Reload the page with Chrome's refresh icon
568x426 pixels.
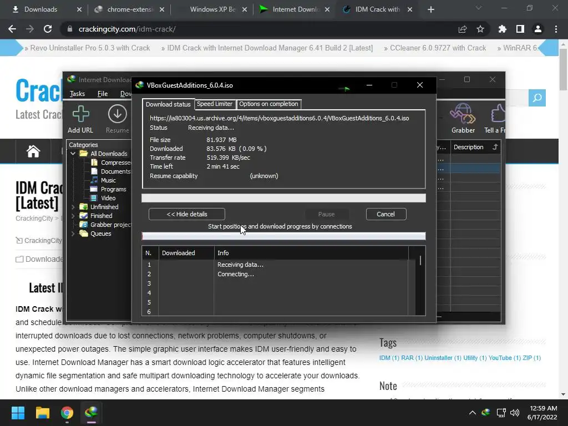48,29
